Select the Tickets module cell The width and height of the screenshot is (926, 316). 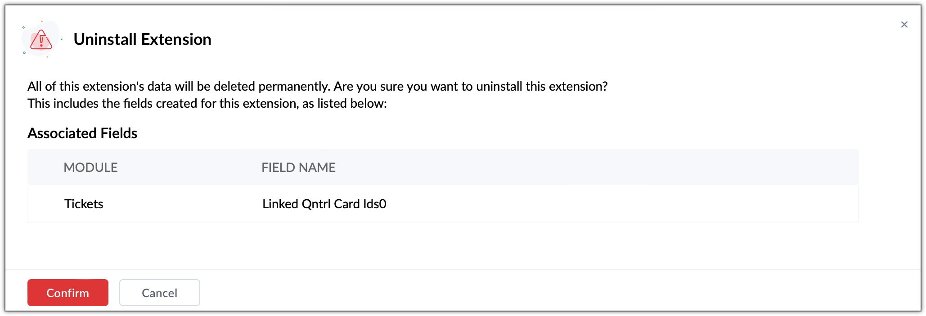click(84, 204)
